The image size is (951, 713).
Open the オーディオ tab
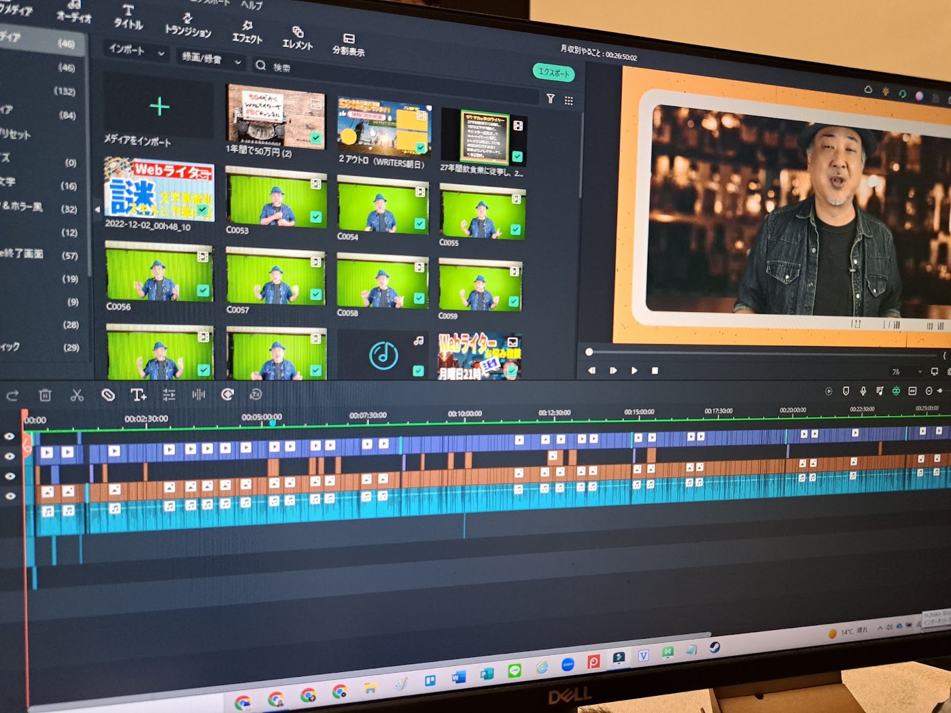(74, 12)
